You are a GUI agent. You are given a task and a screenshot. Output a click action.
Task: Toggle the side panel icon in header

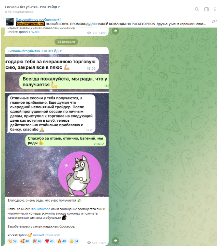tap(206, 9)
